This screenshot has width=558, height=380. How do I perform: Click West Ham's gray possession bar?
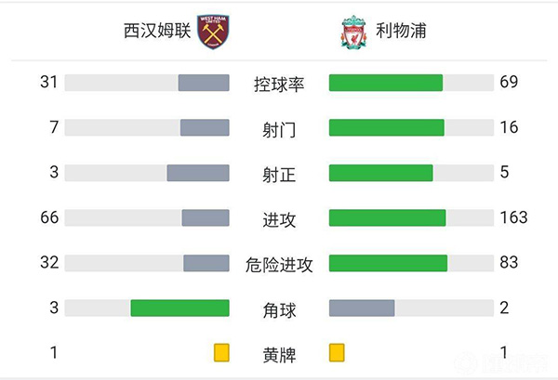pyautogui.click(x=204, y=83)
